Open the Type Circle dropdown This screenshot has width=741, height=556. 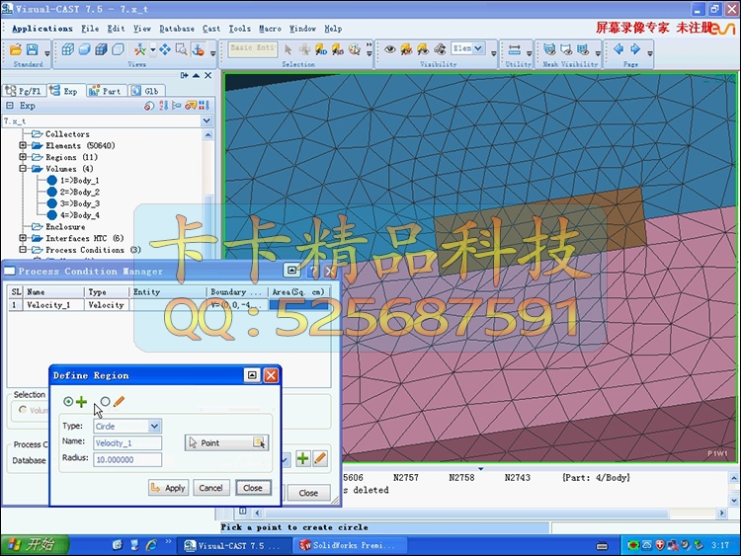coord(154,426)
